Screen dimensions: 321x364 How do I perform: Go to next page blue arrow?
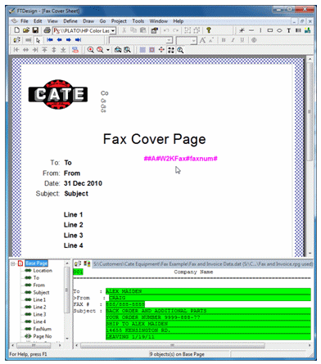coord(69,40)
